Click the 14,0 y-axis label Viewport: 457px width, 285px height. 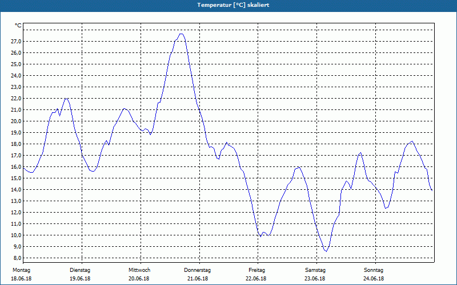(x=16, y=190)
